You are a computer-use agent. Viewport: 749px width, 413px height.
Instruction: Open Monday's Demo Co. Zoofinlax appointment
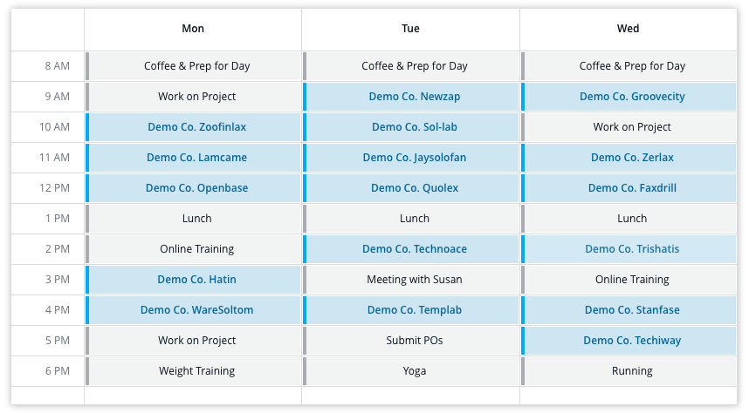click(x=196, y=127)
